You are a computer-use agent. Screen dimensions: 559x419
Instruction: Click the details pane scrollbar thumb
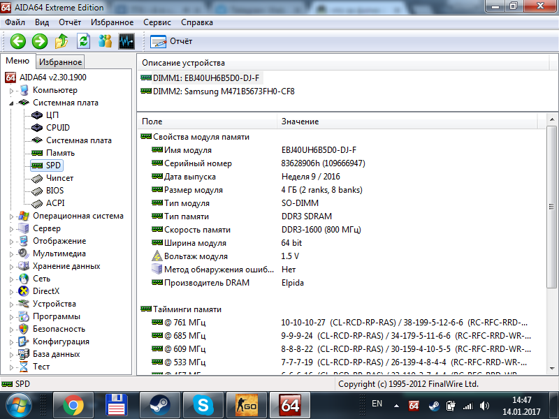click(x=551, y=207)
